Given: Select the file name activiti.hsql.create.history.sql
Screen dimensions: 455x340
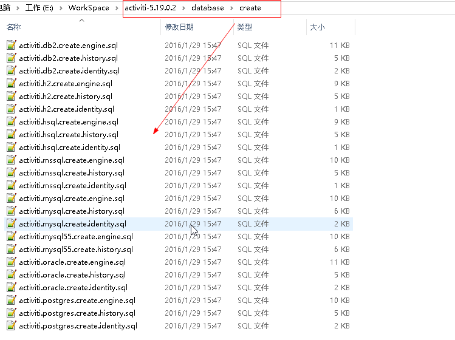Looking at the screenshot, I should 69,135.
